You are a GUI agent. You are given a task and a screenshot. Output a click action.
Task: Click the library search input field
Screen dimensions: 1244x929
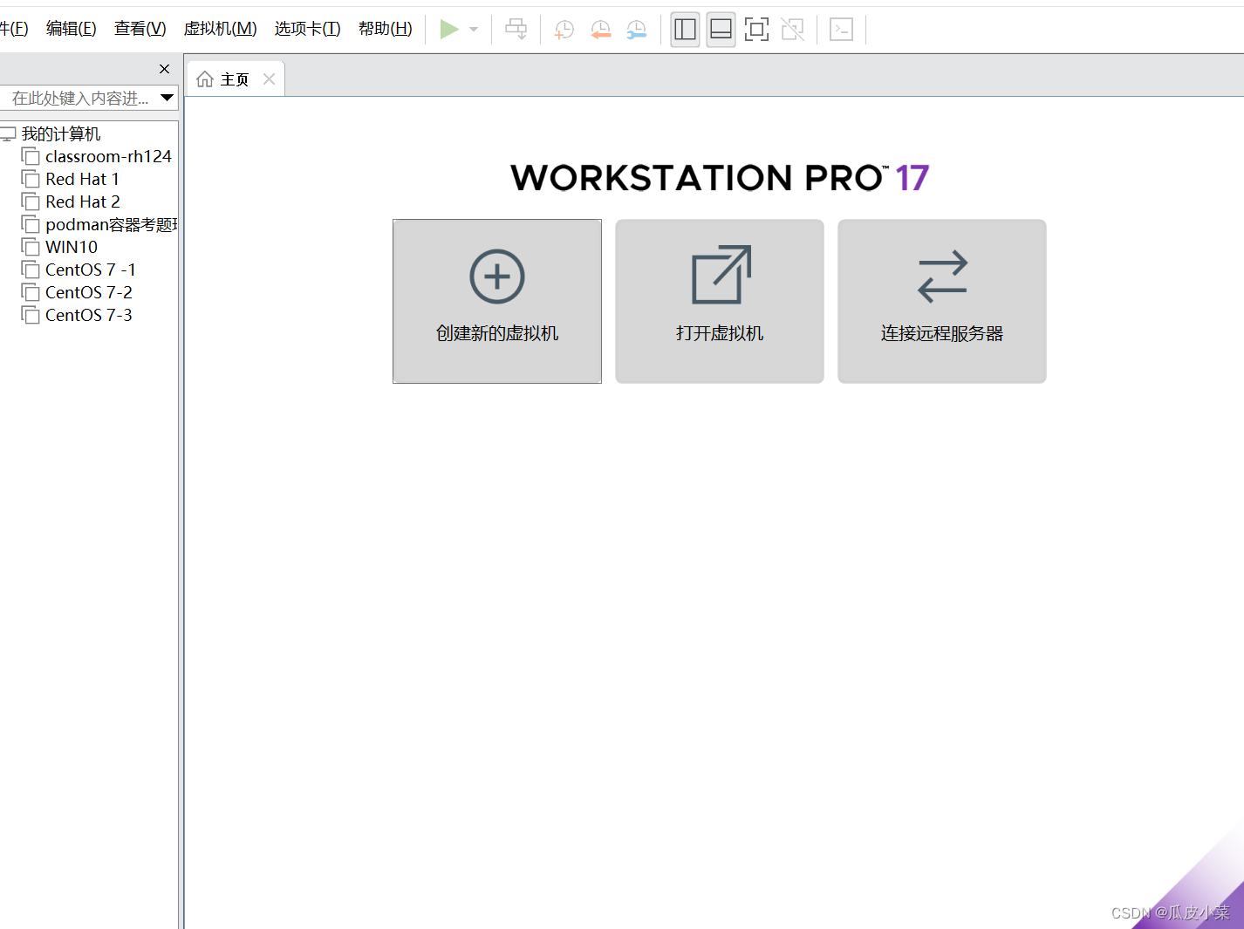pos(79,99)
